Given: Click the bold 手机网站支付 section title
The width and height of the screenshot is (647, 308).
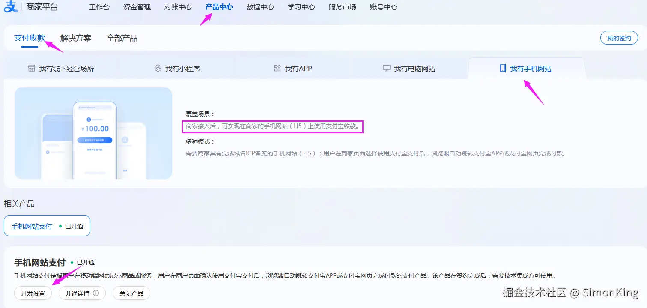Looking at the screenshot, I should pyautogui.click(x=40, y=262).
